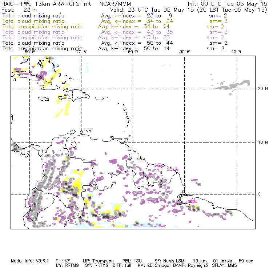Click the '50 W' longitude label
The image size is (269, 269).
tap(185, 52)
